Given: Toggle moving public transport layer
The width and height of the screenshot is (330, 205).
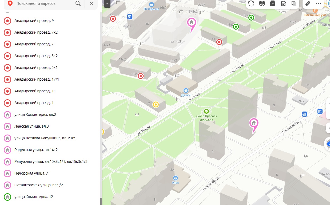Looking at the screenshot, I should click(283, 3).
